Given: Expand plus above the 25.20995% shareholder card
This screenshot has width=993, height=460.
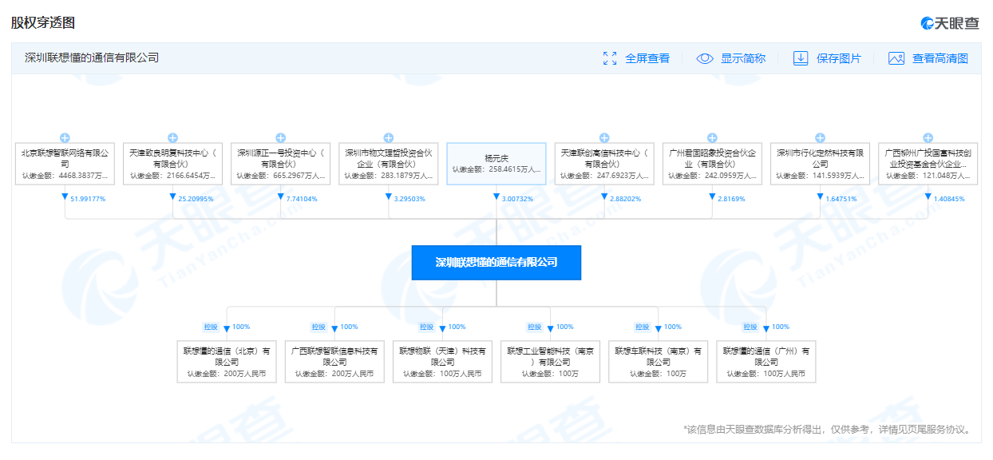Looking at the screenshot, I should pos(173,137).
